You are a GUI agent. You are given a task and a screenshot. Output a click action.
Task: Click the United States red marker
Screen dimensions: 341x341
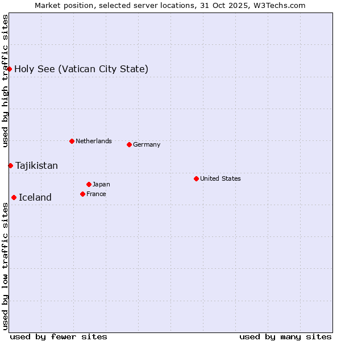[196, 178]
